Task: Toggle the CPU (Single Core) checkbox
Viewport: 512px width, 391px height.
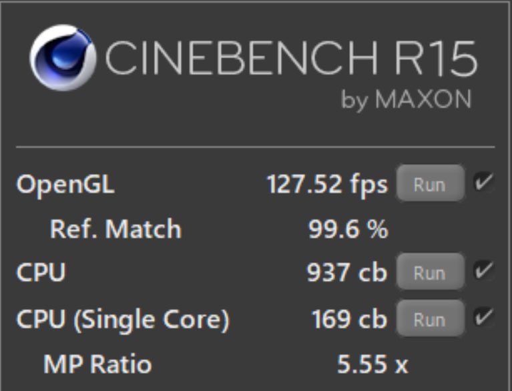Action: pyautogui.click(x=483, y=318)
